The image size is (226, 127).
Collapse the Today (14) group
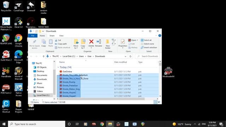58,67
